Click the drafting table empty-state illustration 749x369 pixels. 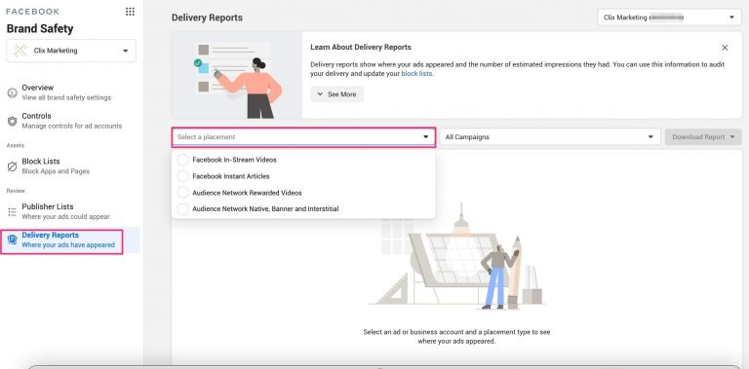pos(457,257)
